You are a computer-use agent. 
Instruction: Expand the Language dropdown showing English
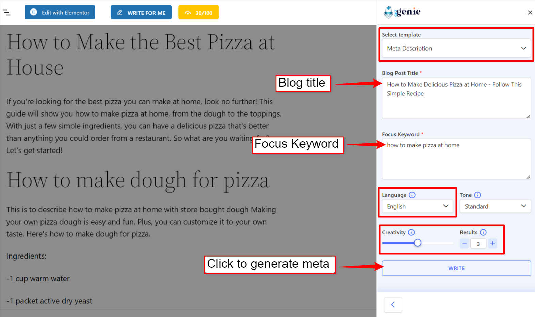[x=417, y=206]
